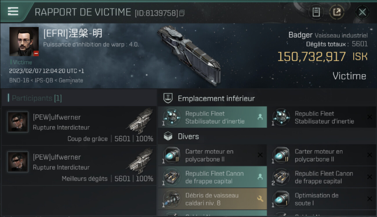
Task: Open the Geminate region link
Action: (71, 80)
